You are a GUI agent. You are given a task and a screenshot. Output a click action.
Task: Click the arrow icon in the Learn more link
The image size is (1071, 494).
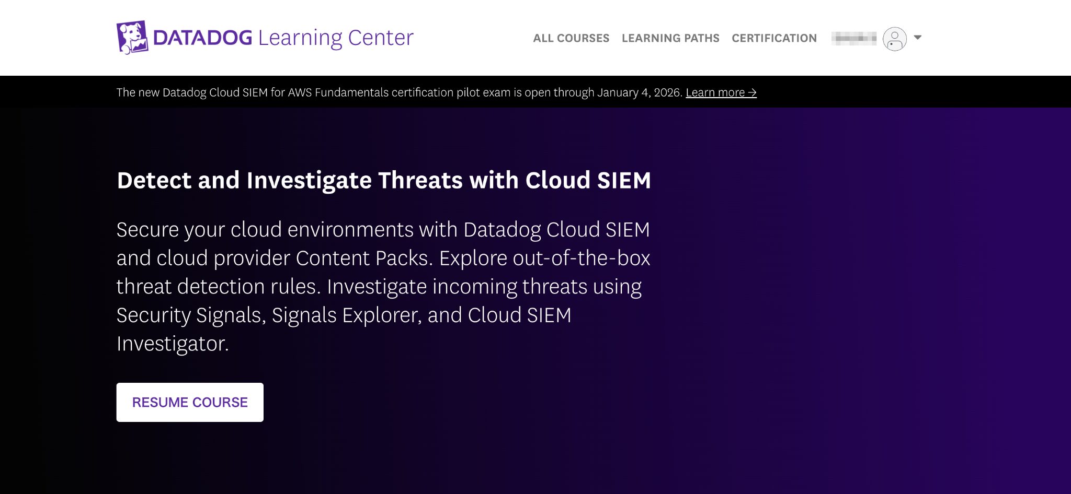(753, 92)
